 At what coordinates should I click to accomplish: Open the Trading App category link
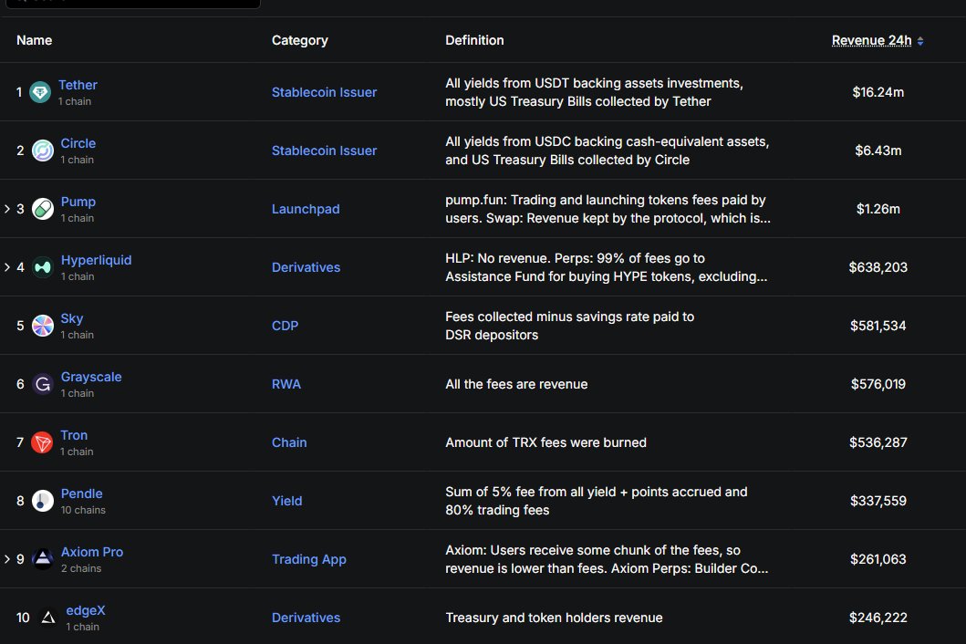(308, 559)
